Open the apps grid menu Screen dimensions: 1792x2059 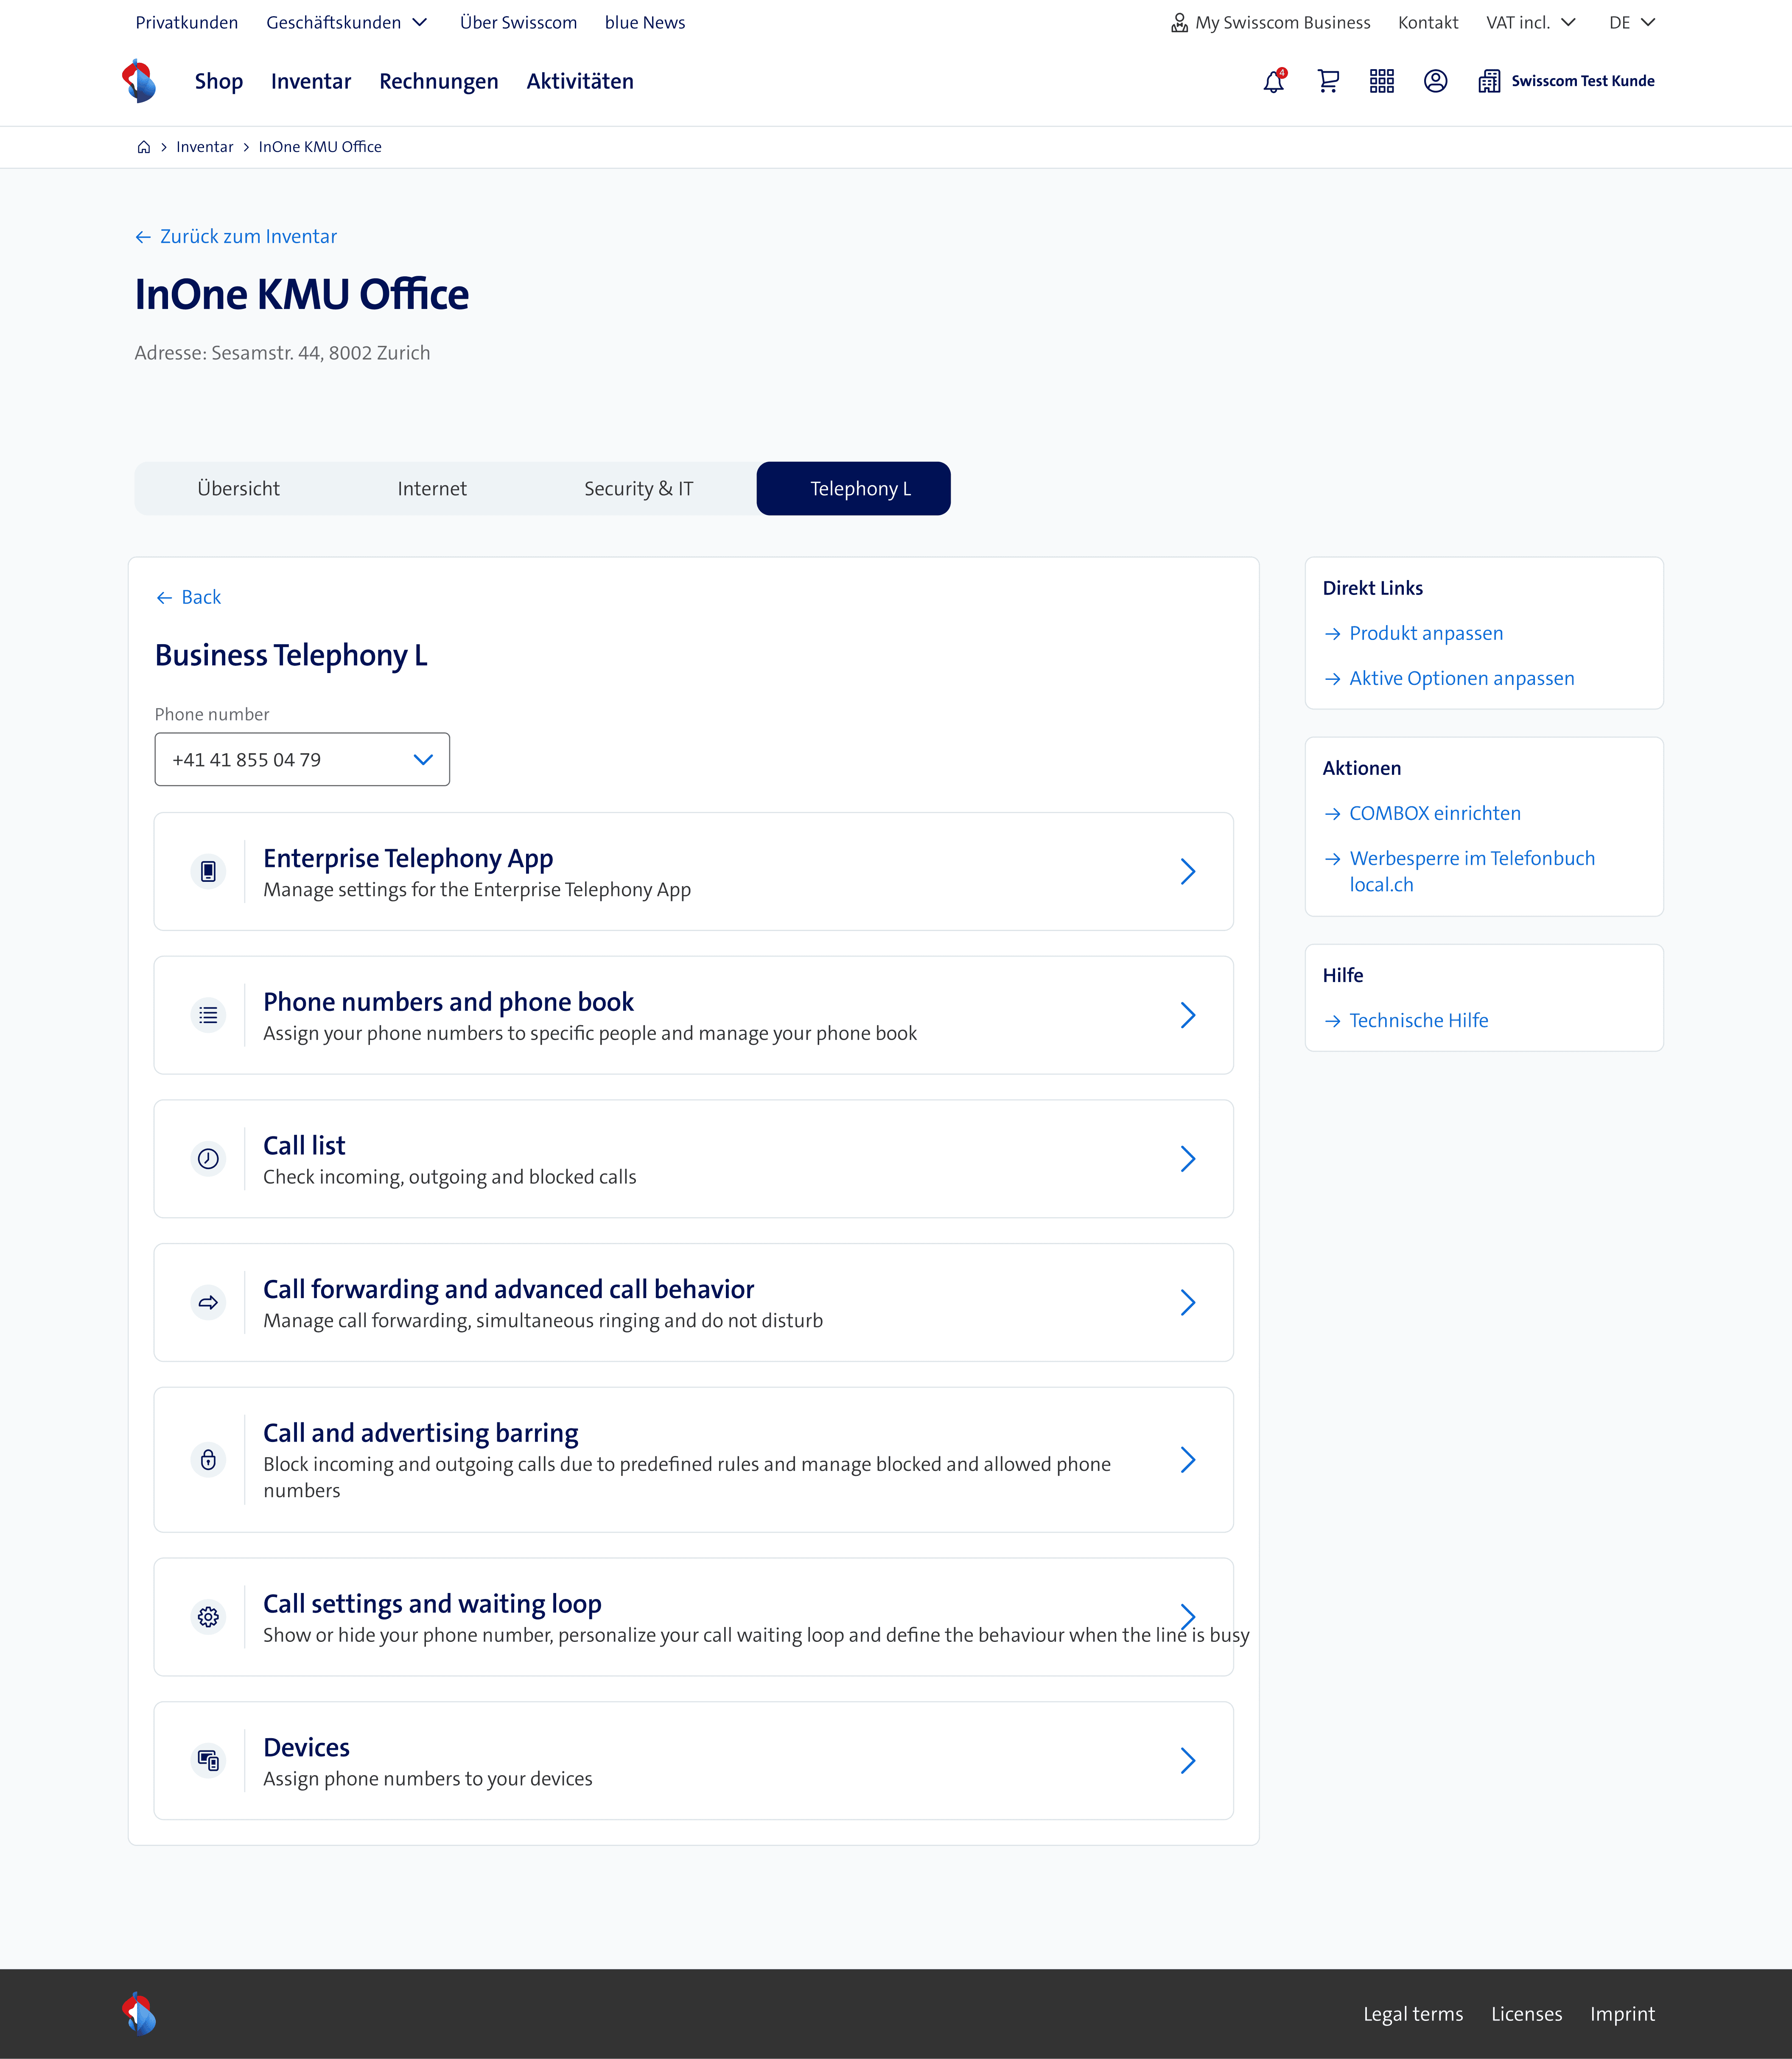(1382, 81)
